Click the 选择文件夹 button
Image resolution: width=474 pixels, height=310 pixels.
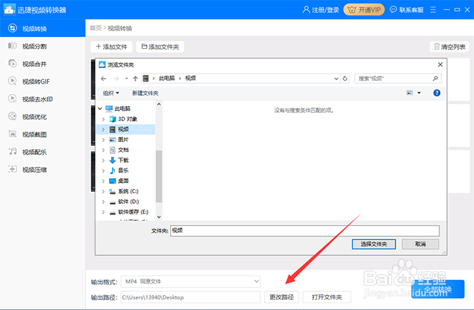[374, 244]
